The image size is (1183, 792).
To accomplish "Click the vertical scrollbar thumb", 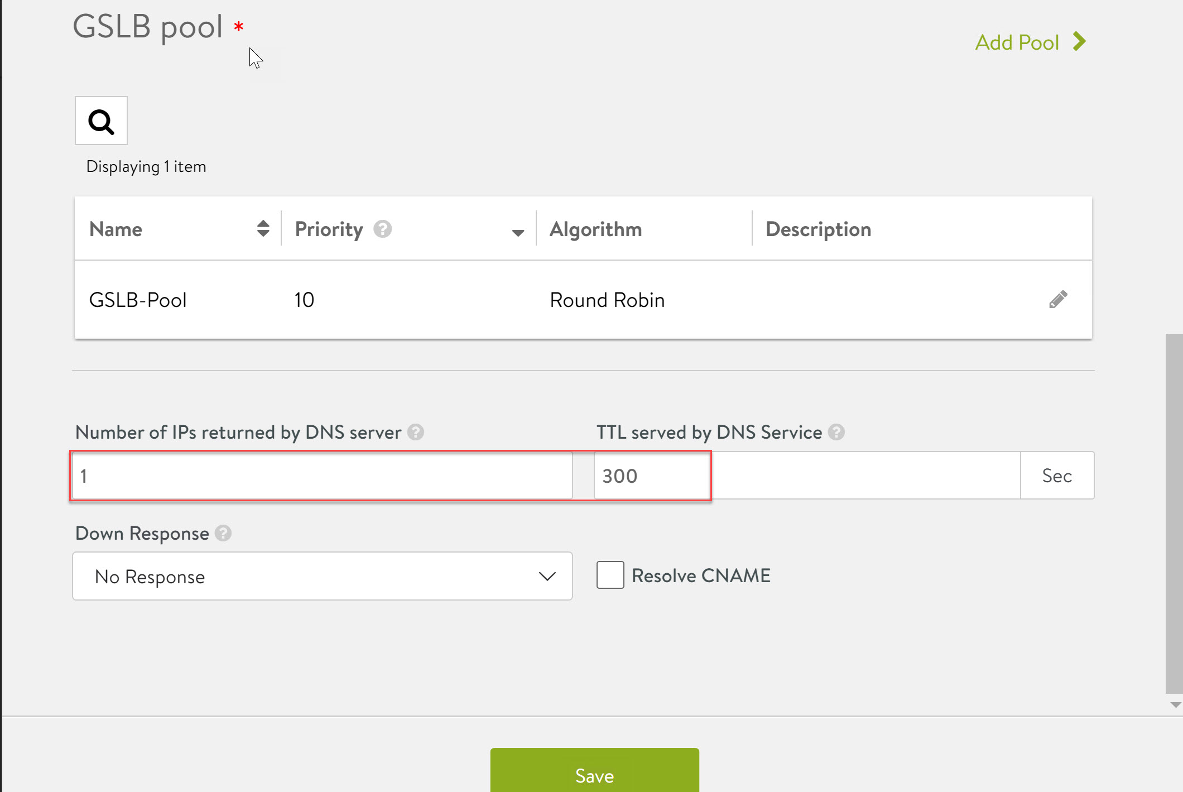I will pos(1174,513).
